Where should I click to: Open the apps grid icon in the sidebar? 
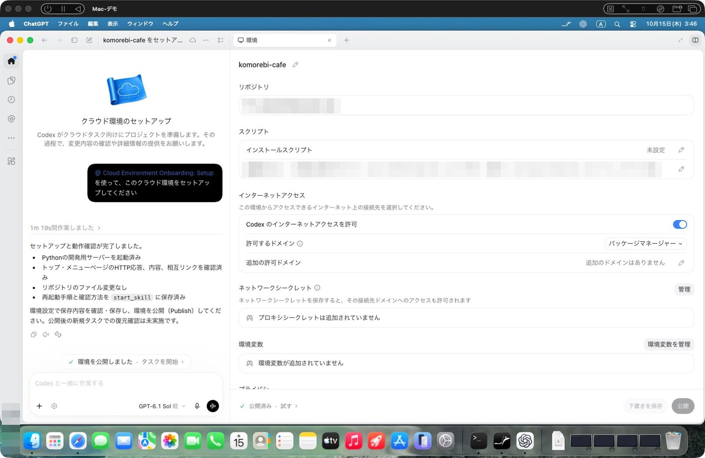tap(11, 161)
